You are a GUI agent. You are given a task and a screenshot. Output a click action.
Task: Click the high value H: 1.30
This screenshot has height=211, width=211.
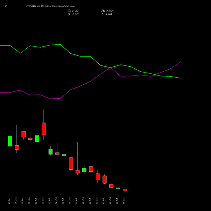click(x=107, y=11)
